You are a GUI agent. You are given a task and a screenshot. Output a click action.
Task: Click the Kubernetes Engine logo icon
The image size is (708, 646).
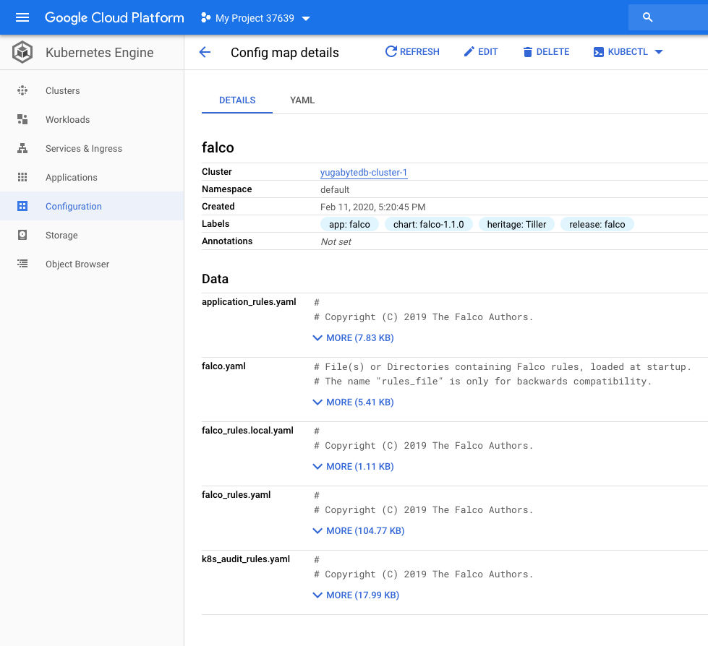coord(22,52)
